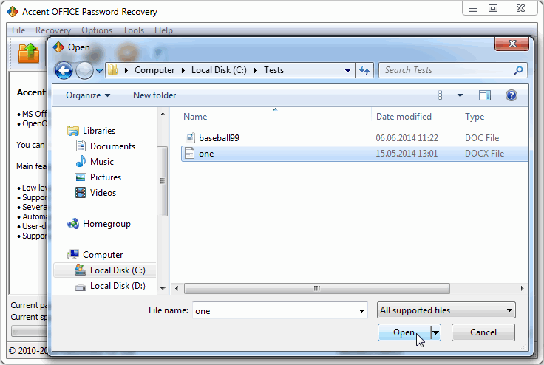544x365 pixels.
Task: Click the horizontal scrollbar right arrow
Action: [522, 288]
